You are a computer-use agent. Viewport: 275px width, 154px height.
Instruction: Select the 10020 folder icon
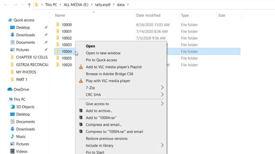[x=58, y=65]
